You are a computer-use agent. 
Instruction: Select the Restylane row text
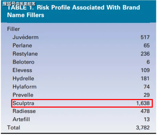[x=25, y=54]
